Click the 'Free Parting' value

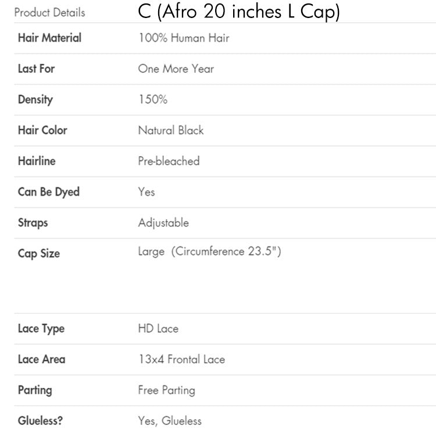pyautogui.click(x=166, y=390)
